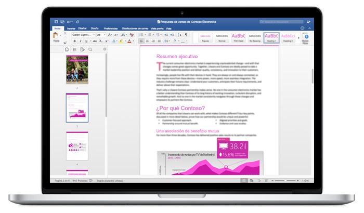The image size is (364, 213).
Task: Open the Preferencias ribbon tab
Action: 111,29
